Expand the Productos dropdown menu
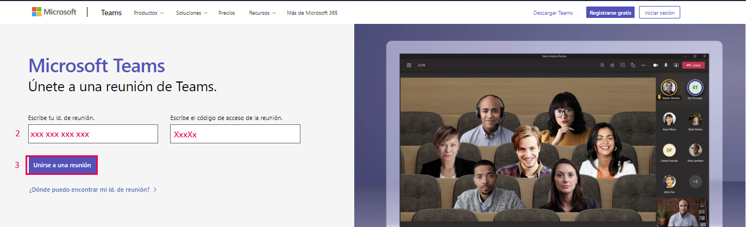The image size is (746, 227). pyautogui.click(x=148, y=12)
